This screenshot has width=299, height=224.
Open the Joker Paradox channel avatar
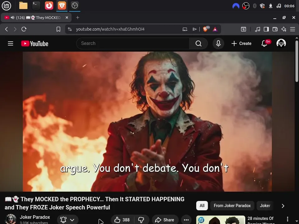[x=11, y=219]
